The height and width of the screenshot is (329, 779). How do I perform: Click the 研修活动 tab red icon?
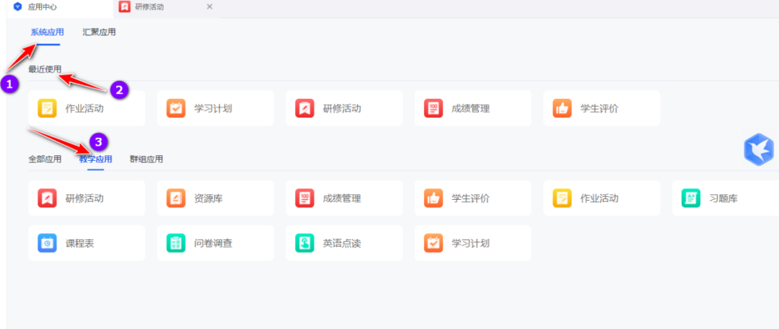pyautogui.click(x=125, y=7)
